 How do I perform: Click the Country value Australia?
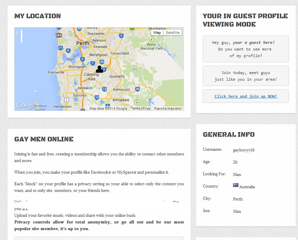(247, 187)
